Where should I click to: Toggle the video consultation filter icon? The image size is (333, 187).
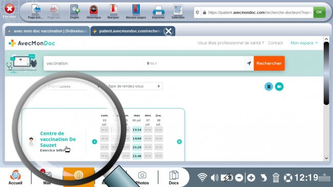click(279, 87)
